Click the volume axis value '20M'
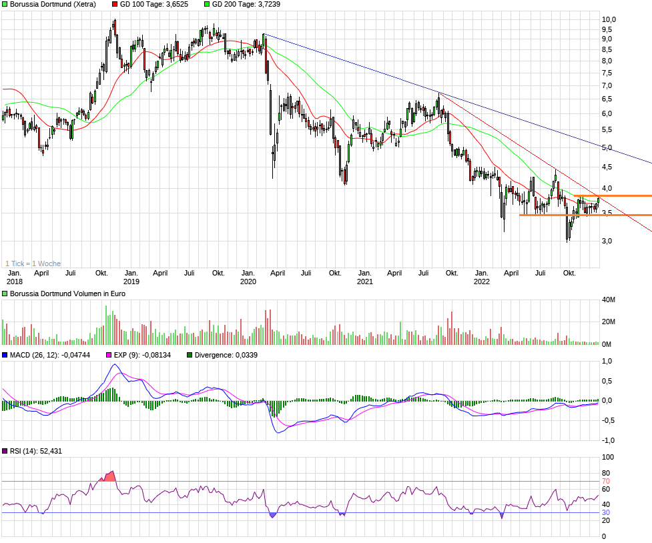652x543 pixels. [609, 322]
